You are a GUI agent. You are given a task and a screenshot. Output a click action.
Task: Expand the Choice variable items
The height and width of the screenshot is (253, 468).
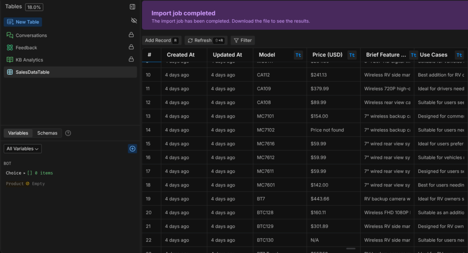(x=25, y=173)
